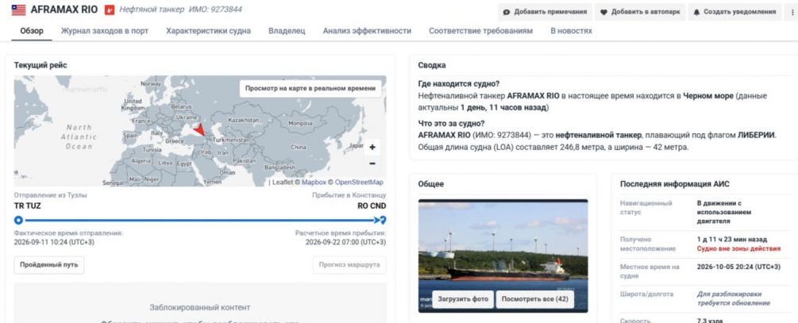Click Создать уведомления button
This screenshot has width=798, height=323.
point(734,12)
